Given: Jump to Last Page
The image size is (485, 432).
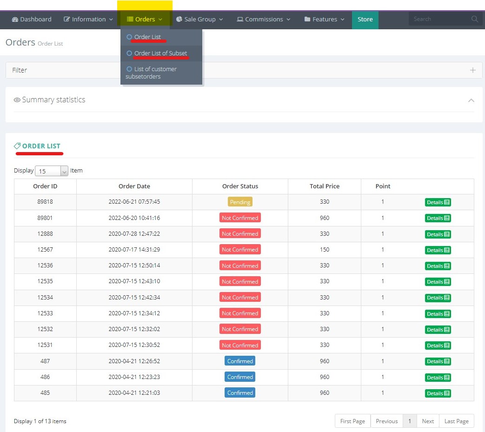Looking at the screenshot, I should click(457, 421).
